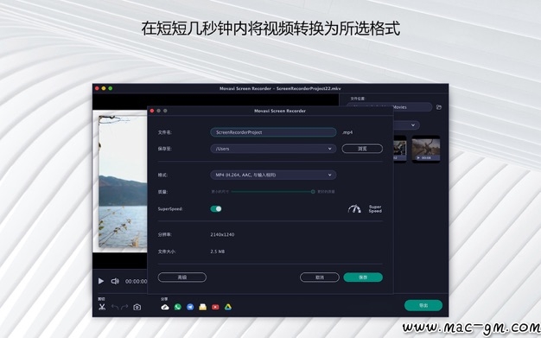The width and height of the screenshot is (541, 338).
Task: Mute audio with the speaker icon
Action: tap(115, 281)
